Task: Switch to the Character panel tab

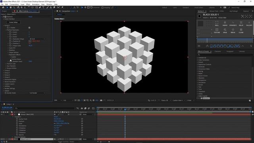Action: point(218,51)
